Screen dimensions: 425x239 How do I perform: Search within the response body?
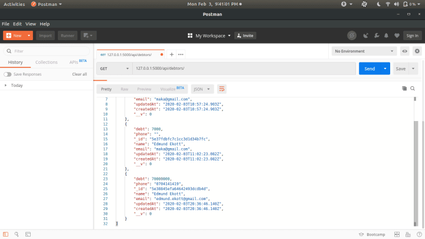coord(413,89)
